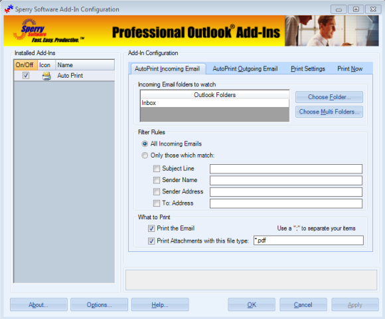385x319 pixels.
Task: Click the Outlook Folders column header
Action: pyautogui.click(x=215, y=94)
